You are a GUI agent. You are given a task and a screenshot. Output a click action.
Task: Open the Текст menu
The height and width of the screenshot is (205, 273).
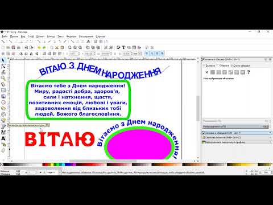point(61,36)
